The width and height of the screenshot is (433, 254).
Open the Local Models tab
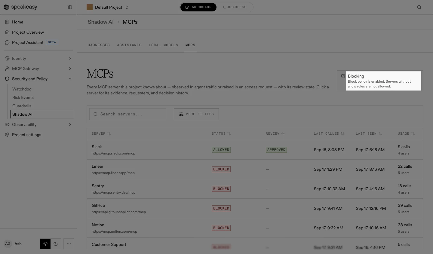coord(164,45)
